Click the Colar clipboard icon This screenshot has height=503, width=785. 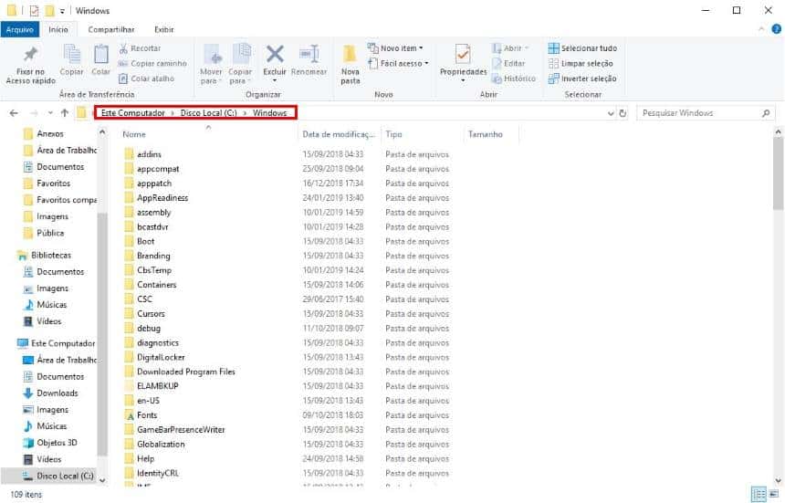click(x=100, y=54)
